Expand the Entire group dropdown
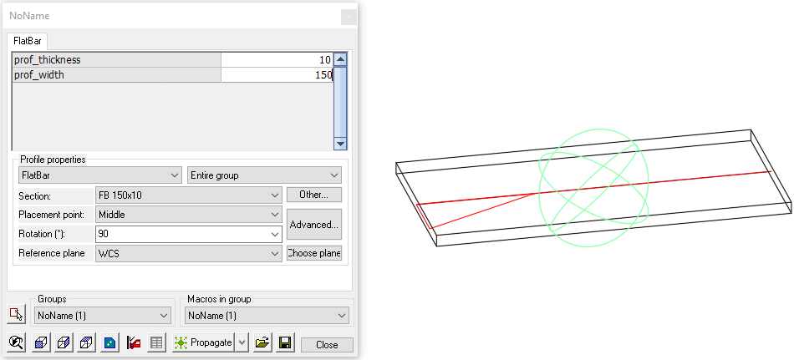This screenshot has width=794, height=360. tap(264, 175)
